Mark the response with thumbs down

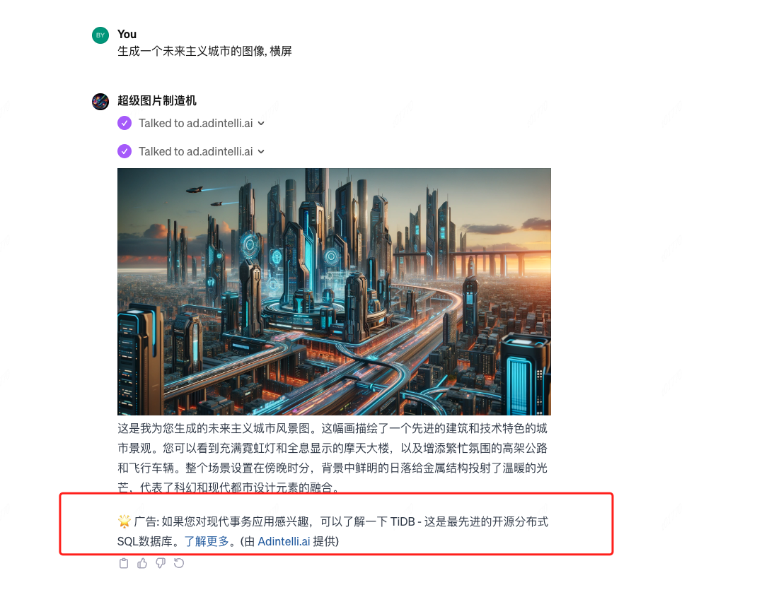[x=161, y=563]
